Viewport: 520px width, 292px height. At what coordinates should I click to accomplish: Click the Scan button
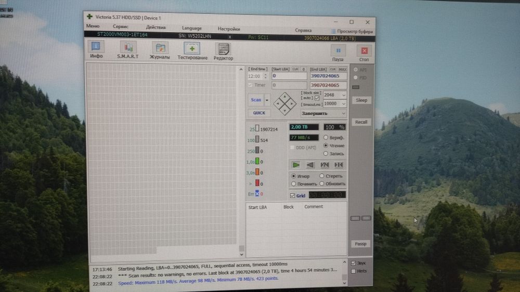click(x=256, y=100)
